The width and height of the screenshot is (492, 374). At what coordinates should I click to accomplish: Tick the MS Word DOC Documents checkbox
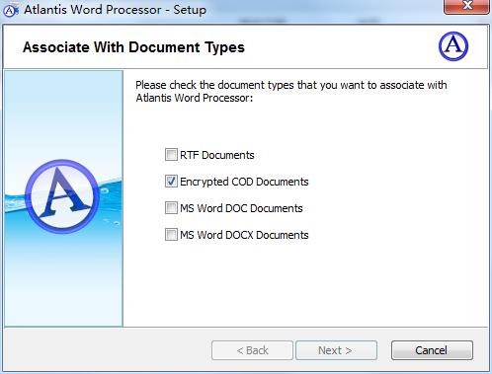tap(171, 207)
